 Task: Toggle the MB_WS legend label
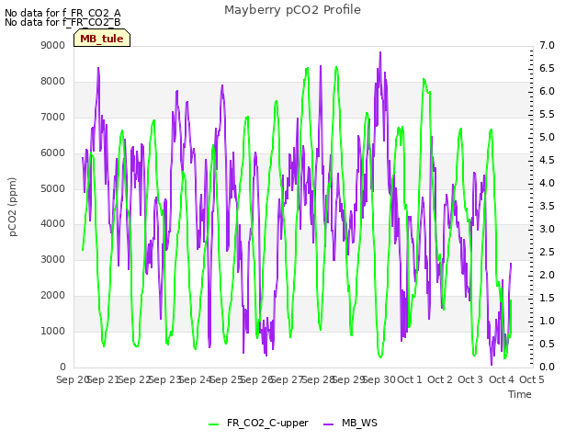coord(359,423)
